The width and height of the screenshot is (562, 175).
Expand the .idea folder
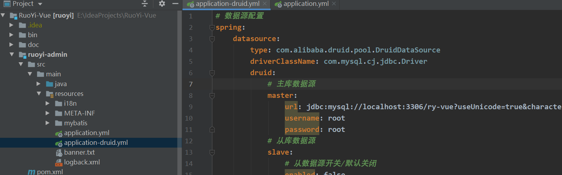tap(12, 25)
